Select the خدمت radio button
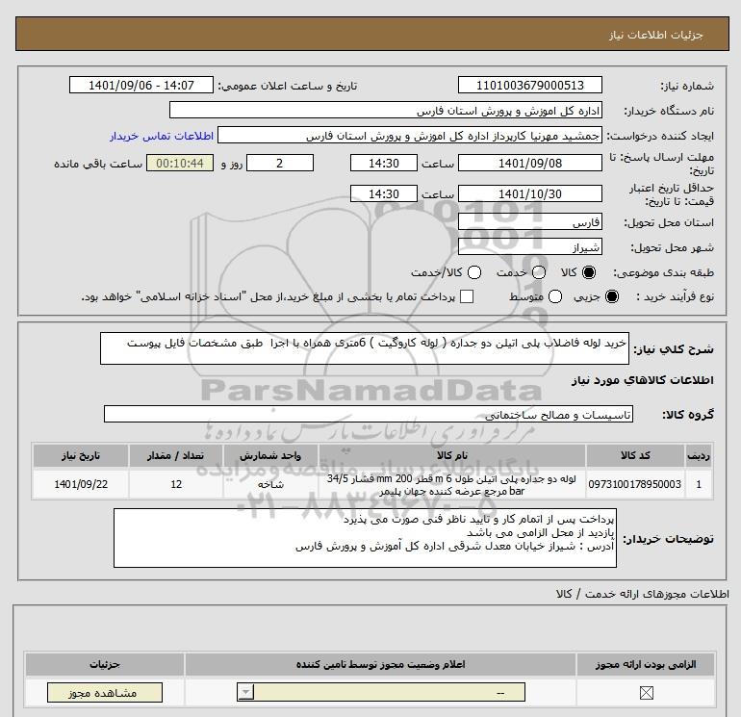The height and width of the screenshot is (717, 741). [539, 272]
